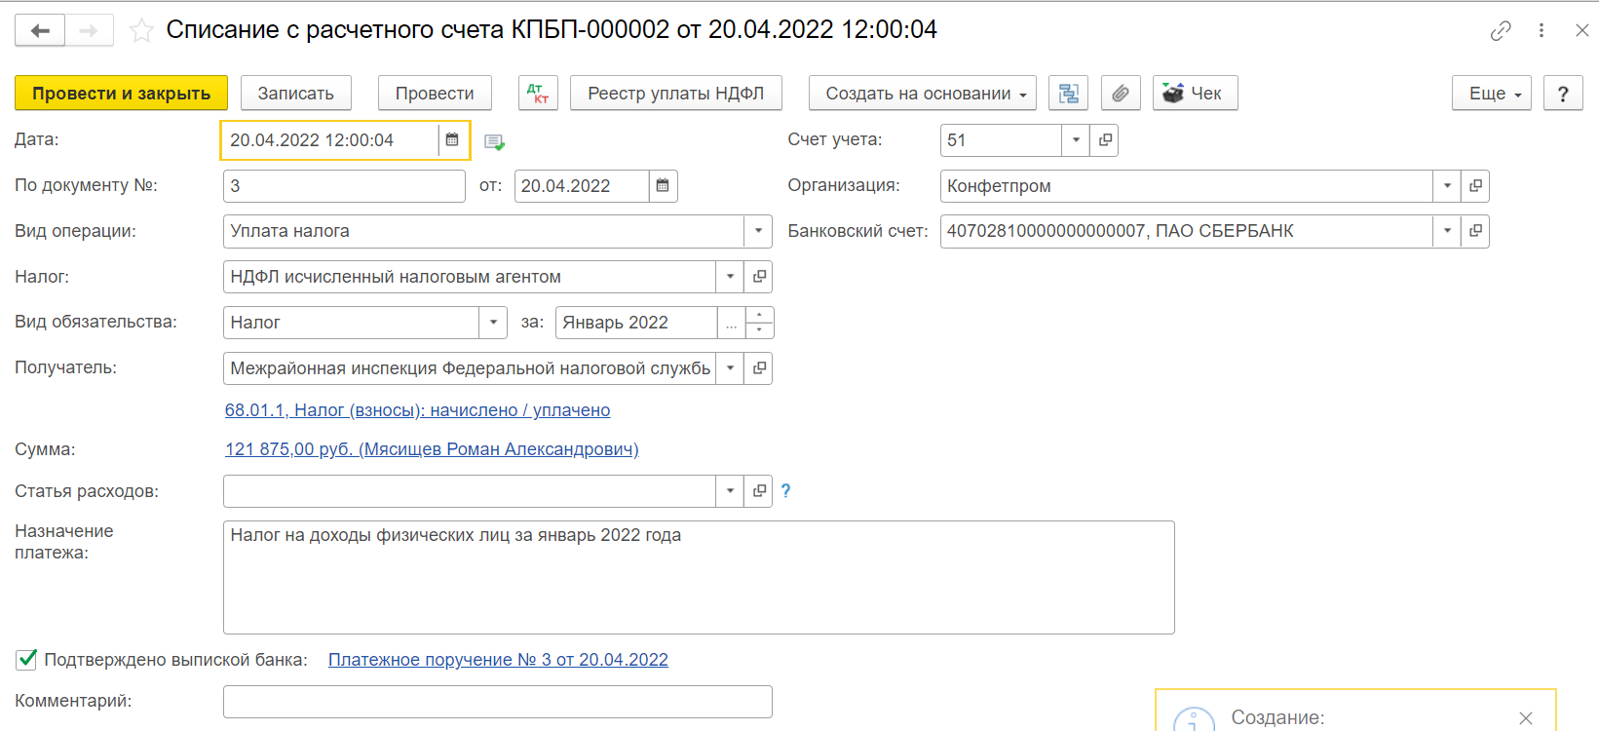Click inside the Назначение платежа text area
1599x731 pixels.
699,577
